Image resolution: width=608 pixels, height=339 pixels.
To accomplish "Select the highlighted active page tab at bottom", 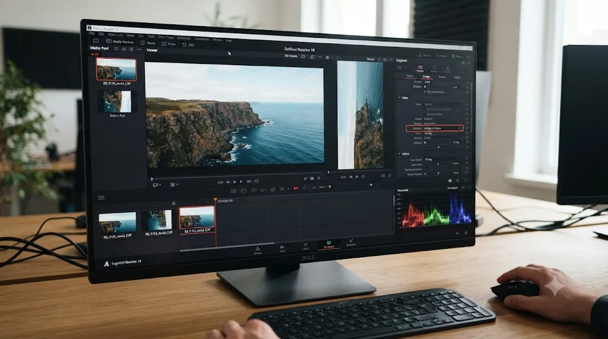I will pos(328,245).
